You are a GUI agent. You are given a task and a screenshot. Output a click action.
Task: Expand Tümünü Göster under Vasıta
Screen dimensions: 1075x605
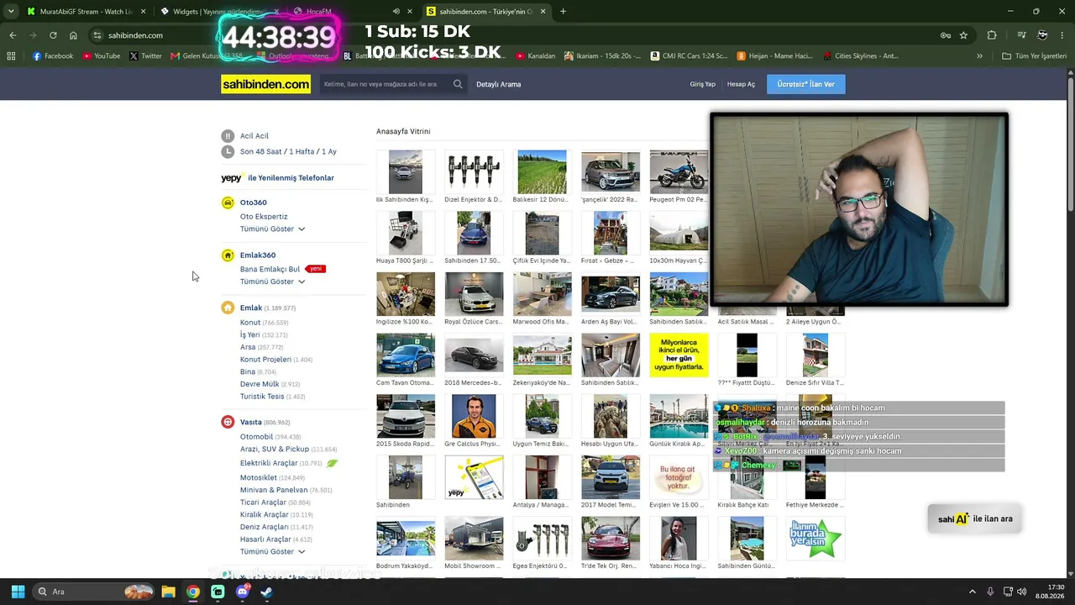coord(272,551)
